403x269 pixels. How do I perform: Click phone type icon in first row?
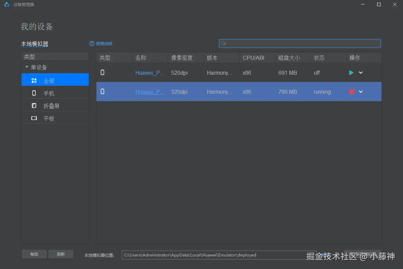(102, 73)
